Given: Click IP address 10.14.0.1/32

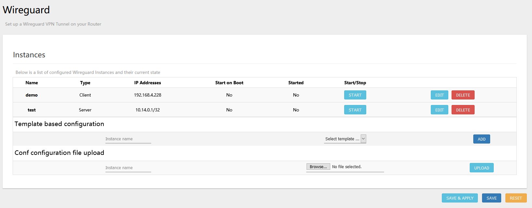Looking at the screenshot, I should [x=148, y=110].
